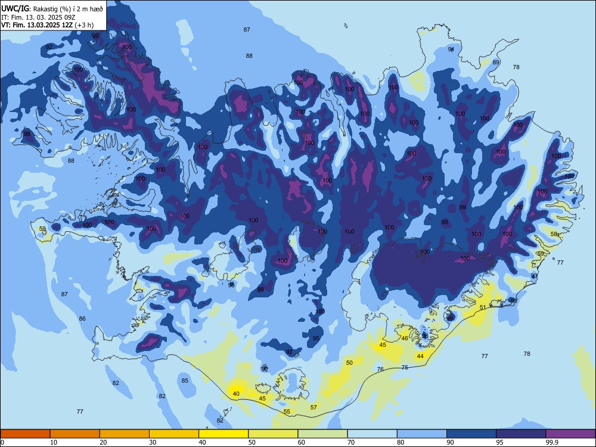This screenshot has height=447, width=596.
Task: Click the '85' humidity value in the southwest
Action: point(185,380)
